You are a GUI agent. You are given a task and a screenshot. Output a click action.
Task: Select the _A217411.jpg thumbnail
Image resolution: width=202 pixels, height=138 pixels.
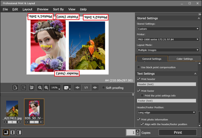pos(12,109)
